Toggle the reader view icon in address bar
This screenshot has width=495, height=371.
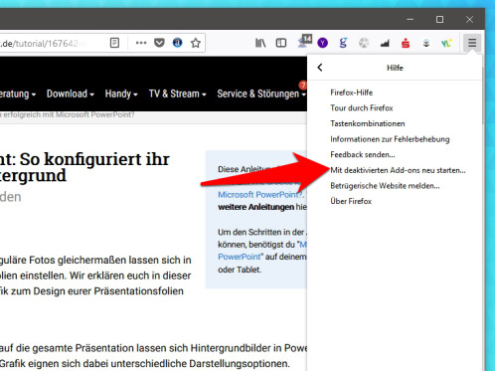pyautogui.click(x=114, y=43)
